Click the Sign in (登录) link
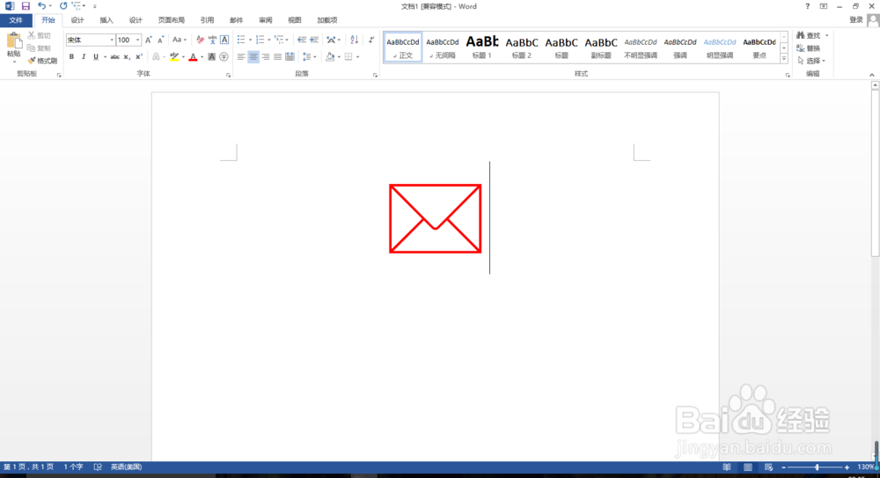The height and width of the screenshot is (478, 880). tap(856, 20)
